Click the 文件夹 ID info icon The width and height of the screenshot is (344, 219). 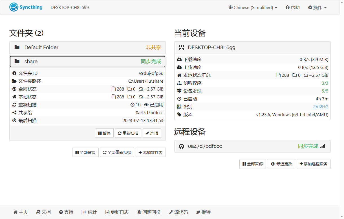14,73
